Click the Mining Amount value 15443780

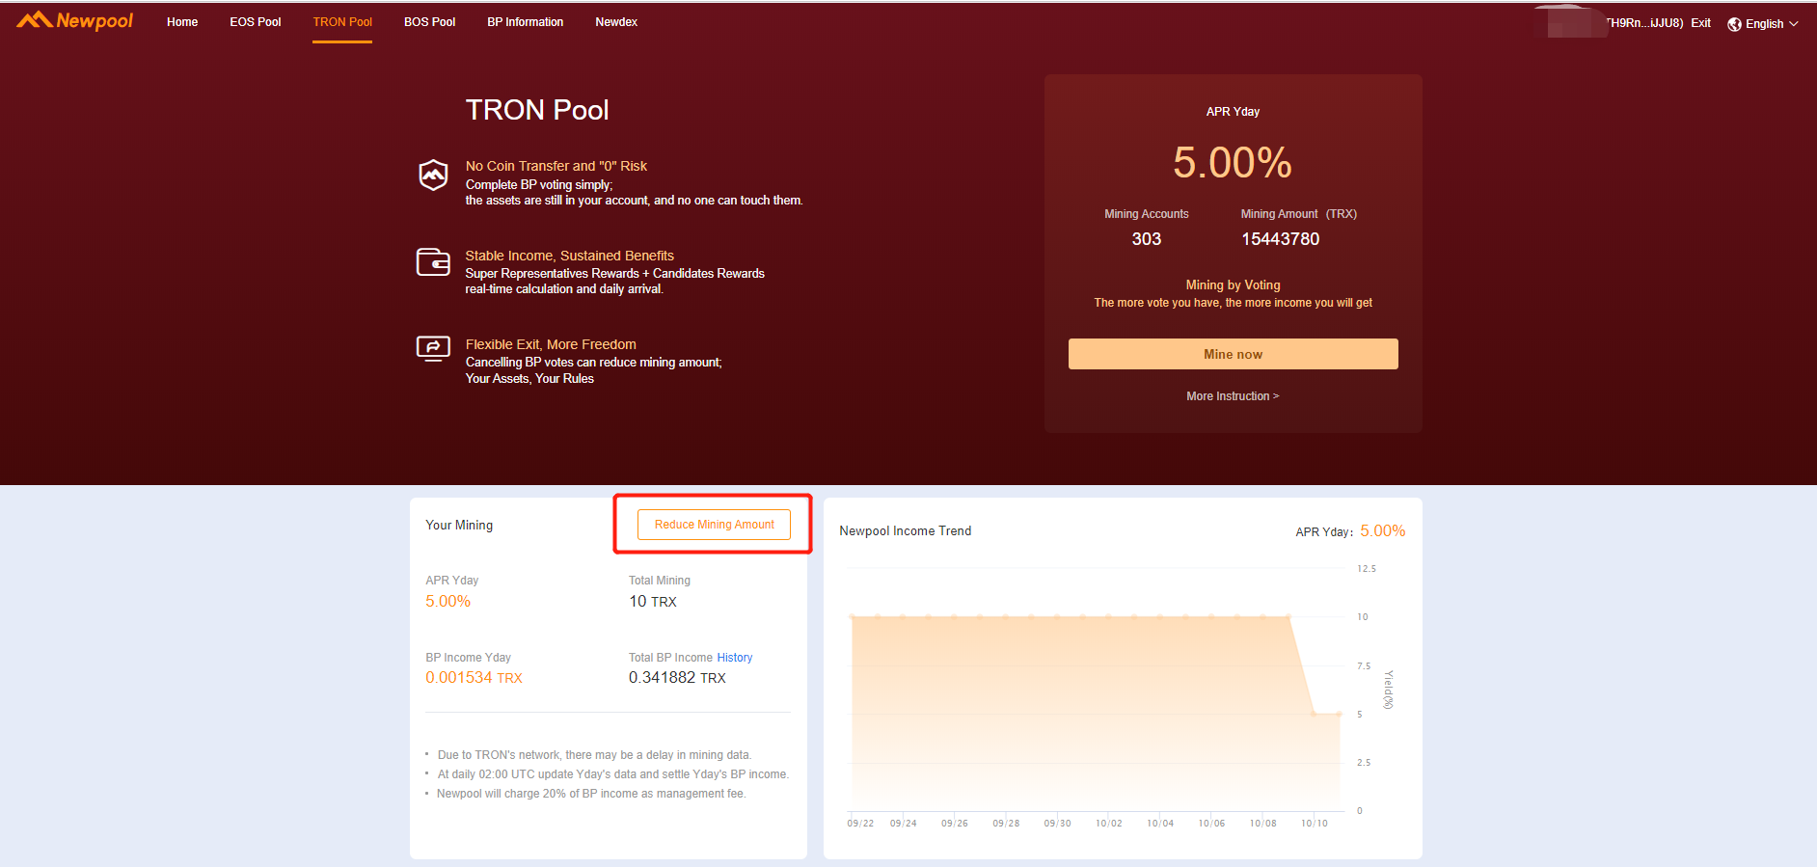click(1280, 239)
